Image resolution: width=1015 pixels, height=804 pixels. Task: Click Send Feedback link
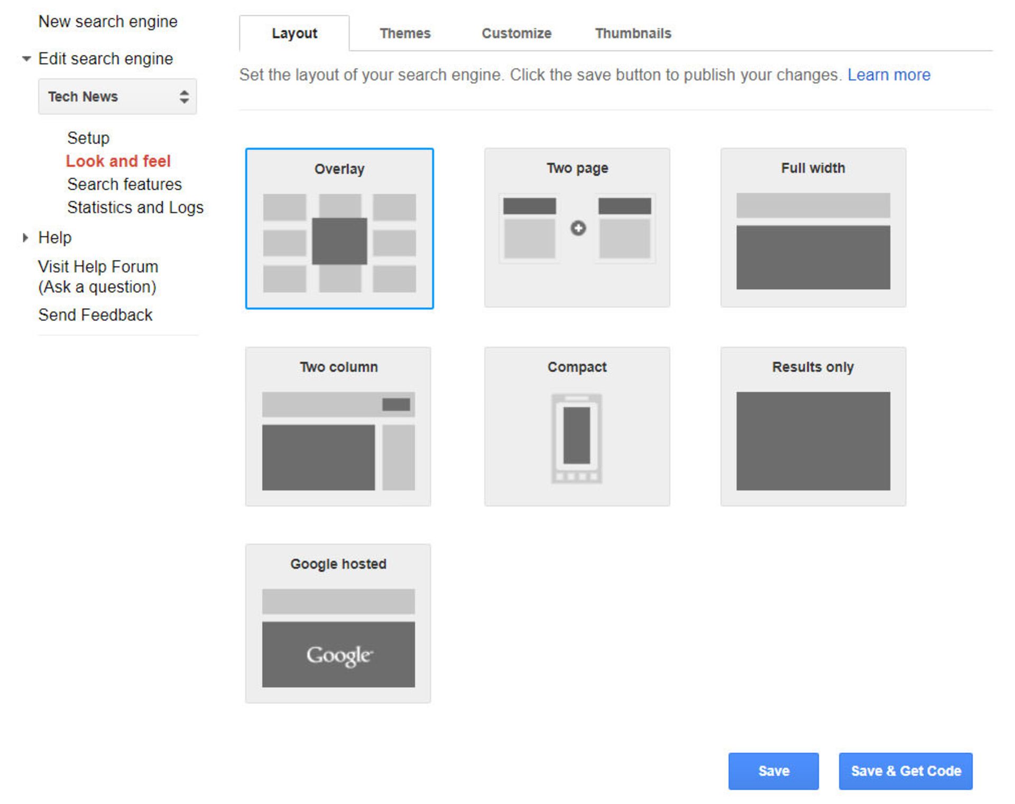click(95, 315)
